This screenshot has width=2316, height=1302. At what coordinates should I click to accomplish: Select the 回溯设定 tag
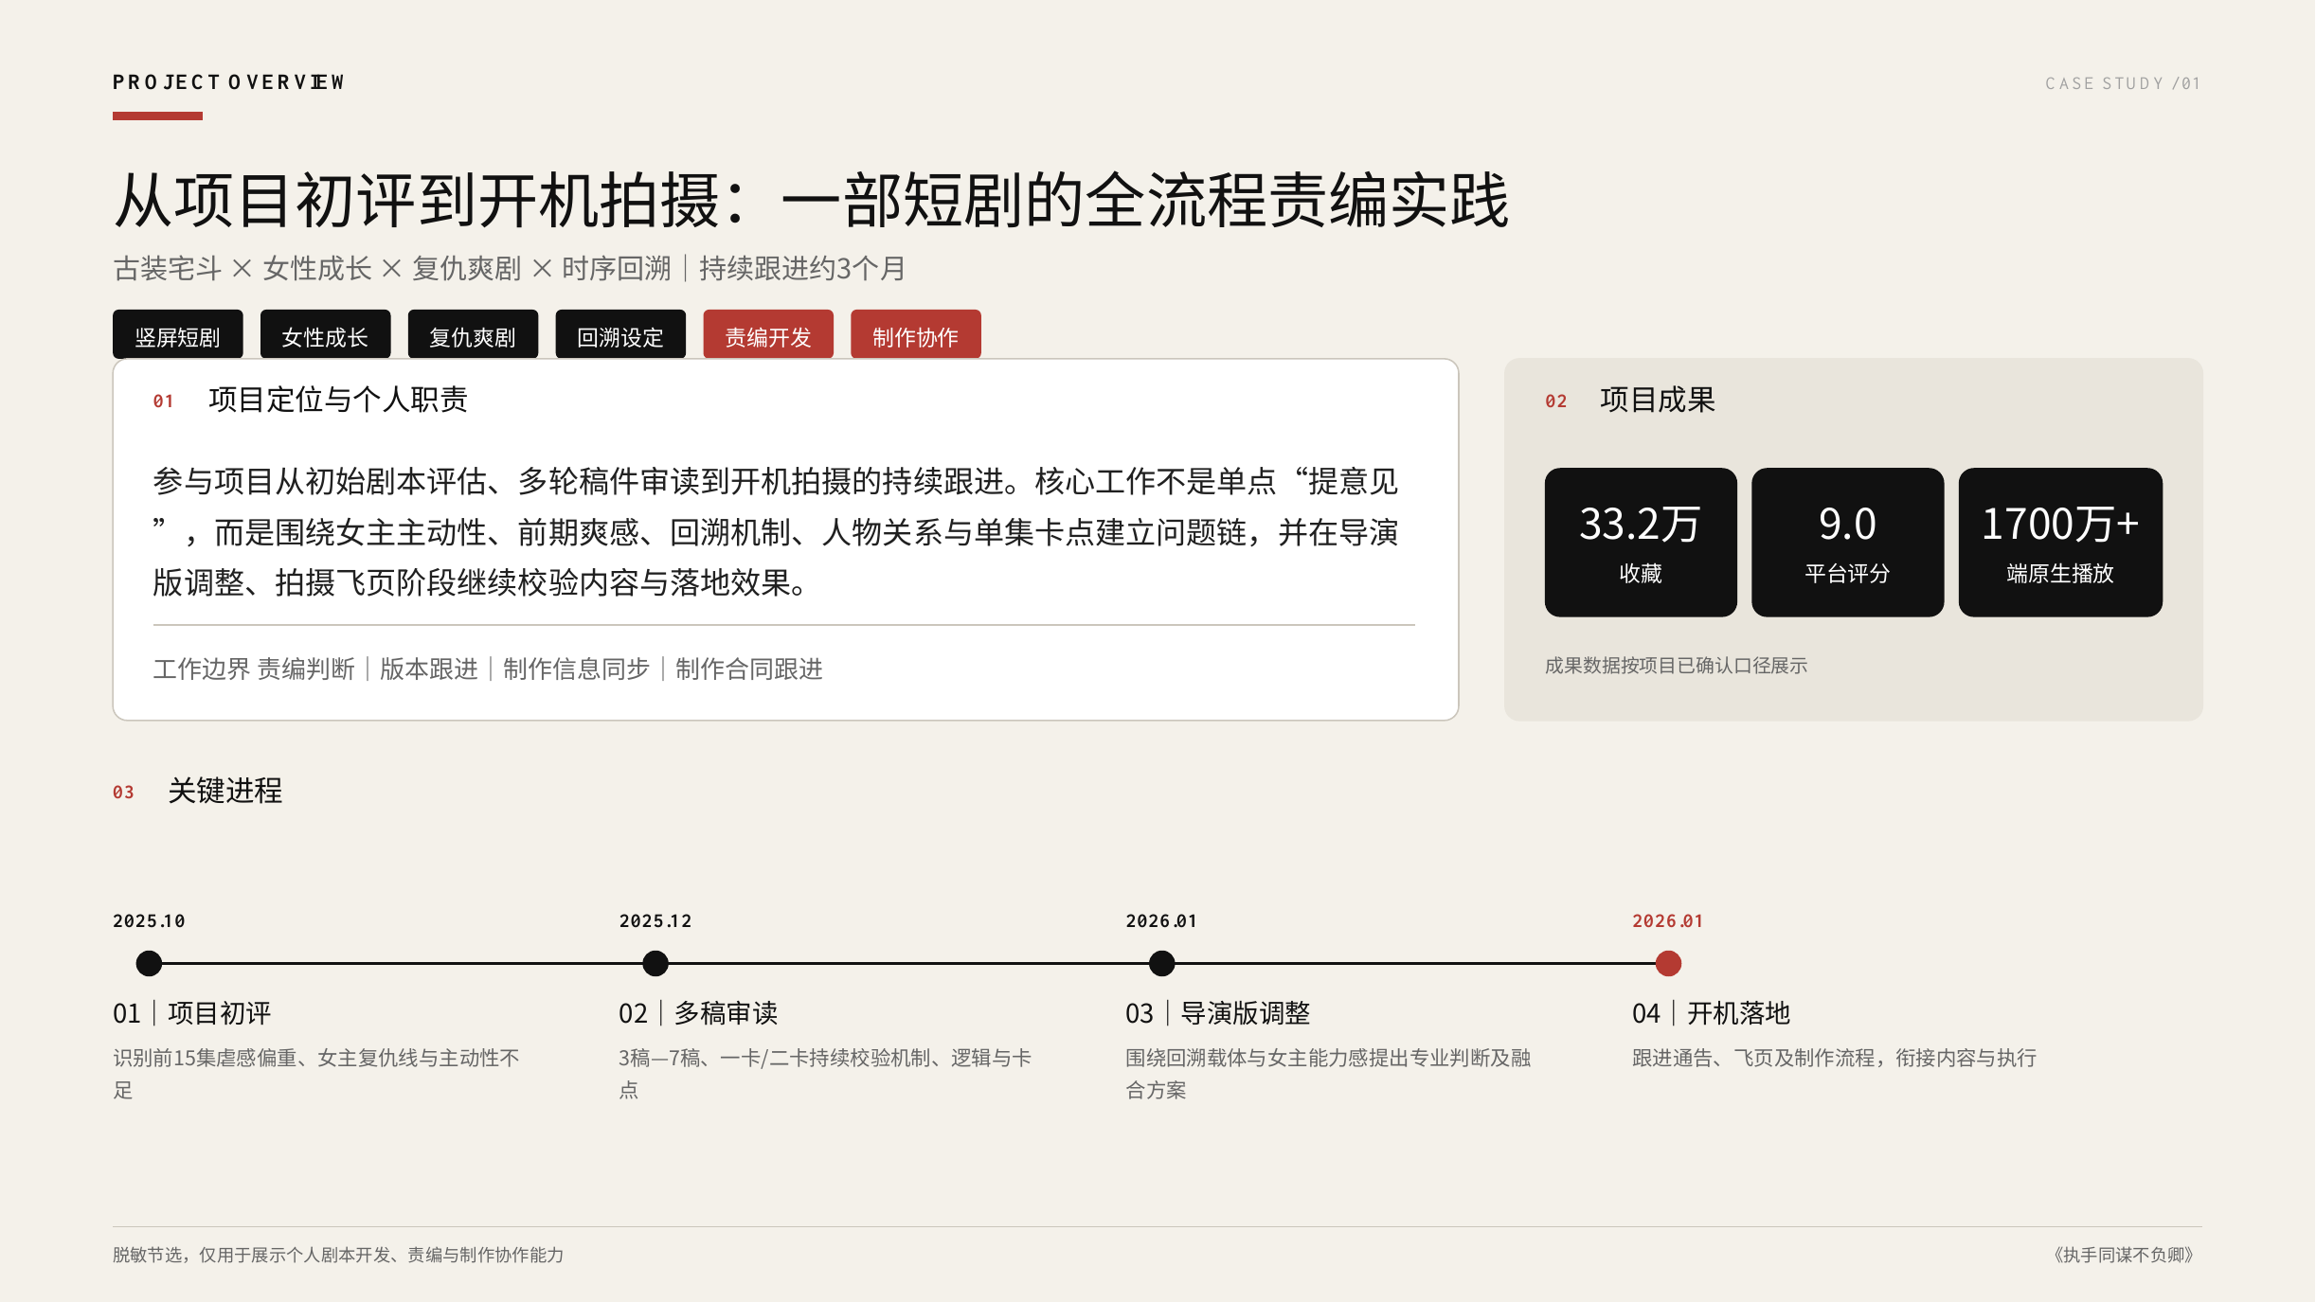[x=620, y=336]
